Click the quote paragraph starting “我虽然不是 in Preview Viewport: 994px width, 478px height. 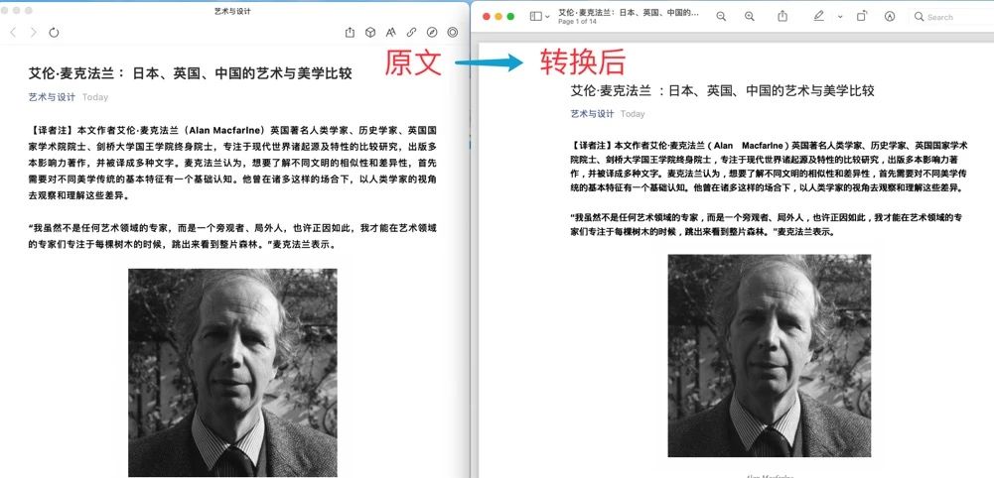(x=767, y=225)
